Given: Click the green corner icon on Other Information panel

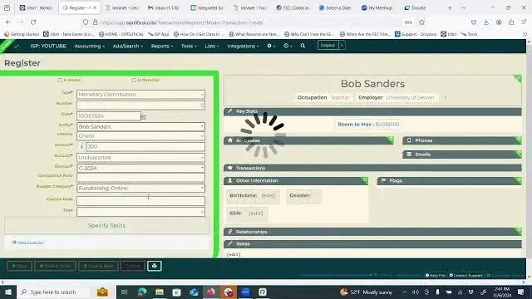Looking at the screenshot, I should click(x=365, y=179).
